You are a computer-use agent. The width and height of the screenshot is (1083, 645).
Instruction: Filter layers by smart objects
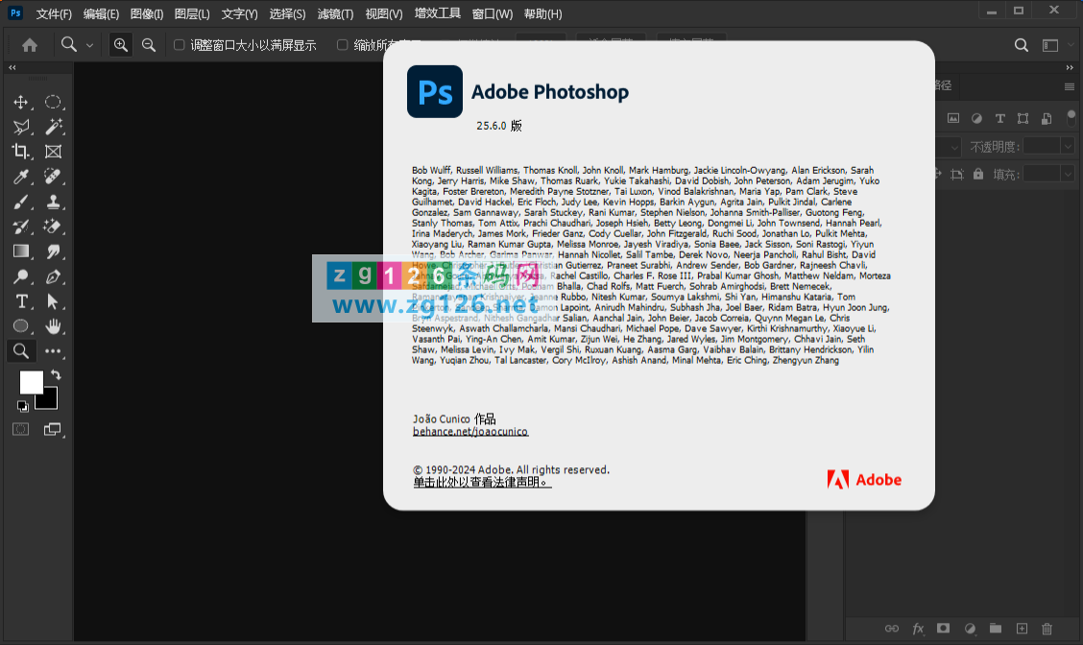click(x=1047, y=118)
